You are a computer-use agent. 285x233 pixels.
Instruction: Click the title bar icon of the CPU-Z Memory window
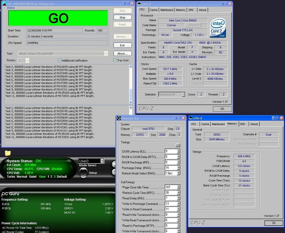click(191, 118)
